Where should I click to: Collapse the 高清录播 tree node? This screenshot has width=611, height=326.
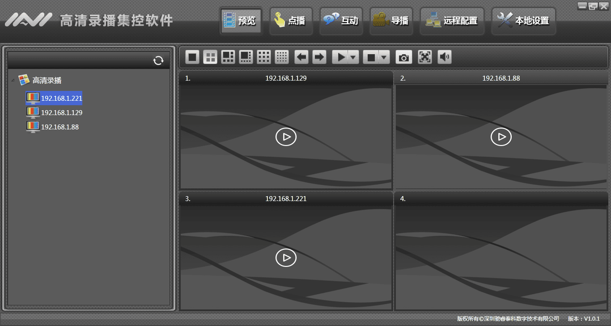click(13, 81)
